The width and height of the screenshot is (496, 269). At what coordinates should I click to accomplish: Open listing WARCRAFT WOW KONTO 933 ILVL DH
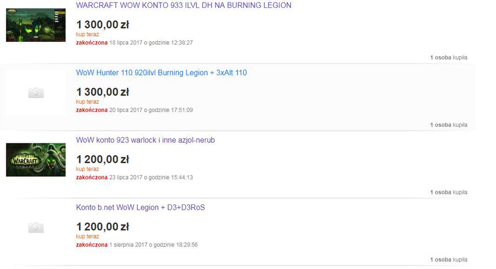point(183,6)
